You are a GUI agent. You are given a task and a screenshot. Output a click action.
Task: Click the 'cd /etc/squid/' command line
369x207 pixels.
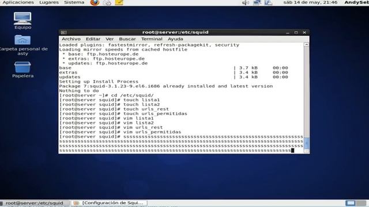(x=106, y=95)
